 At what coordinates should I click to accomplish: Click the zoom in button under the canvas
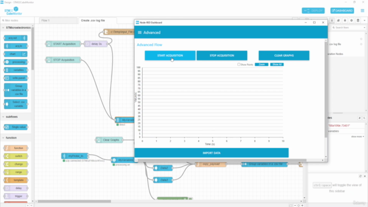point(302,205)
